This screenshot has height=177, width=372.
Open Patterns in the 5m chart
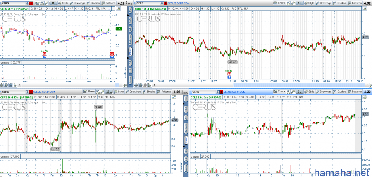click(x=355, y=92)
